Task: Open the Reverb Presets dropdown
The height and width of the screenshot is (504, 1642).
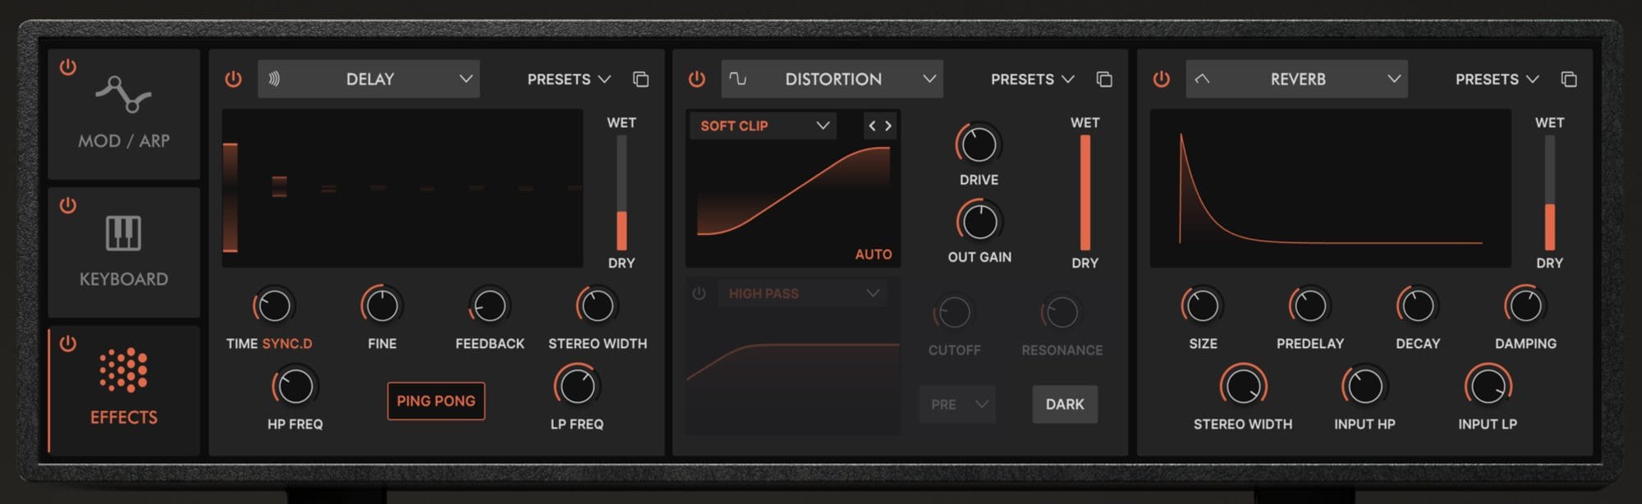Action: [x=1496, y=80]
